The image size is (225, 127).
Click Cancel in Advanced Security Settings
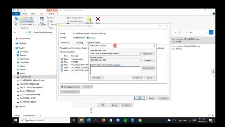(152, 98)
